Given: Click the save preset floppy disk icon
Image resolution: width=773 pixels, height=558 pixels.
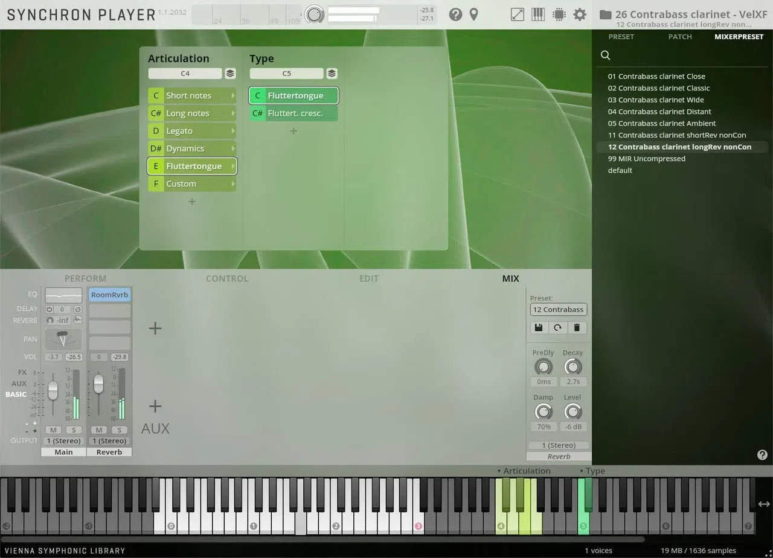Looking at the screenshot, I should (x=539, y=328).
